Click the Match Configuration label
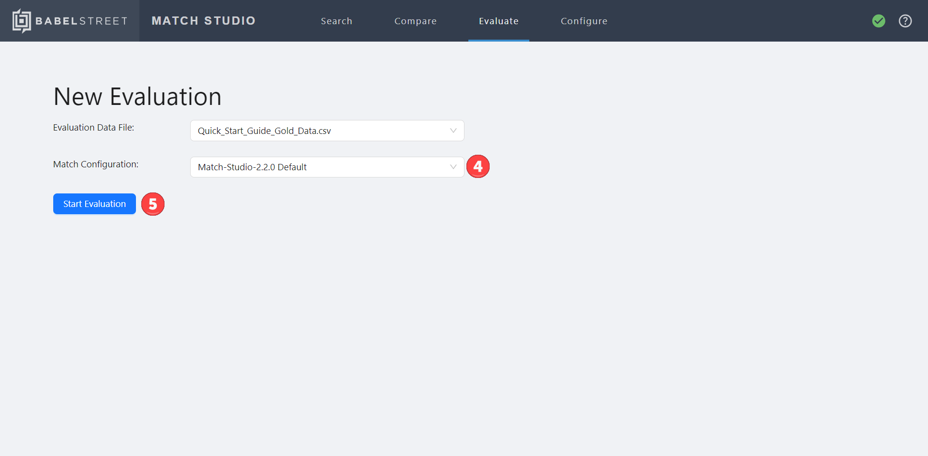The image size is (928, 456). tap(96, 164)
